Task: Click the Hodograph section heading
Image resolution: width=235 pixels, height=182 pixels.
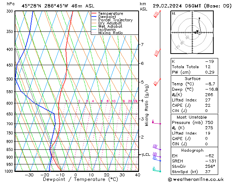Action: (x=192, y=151)
